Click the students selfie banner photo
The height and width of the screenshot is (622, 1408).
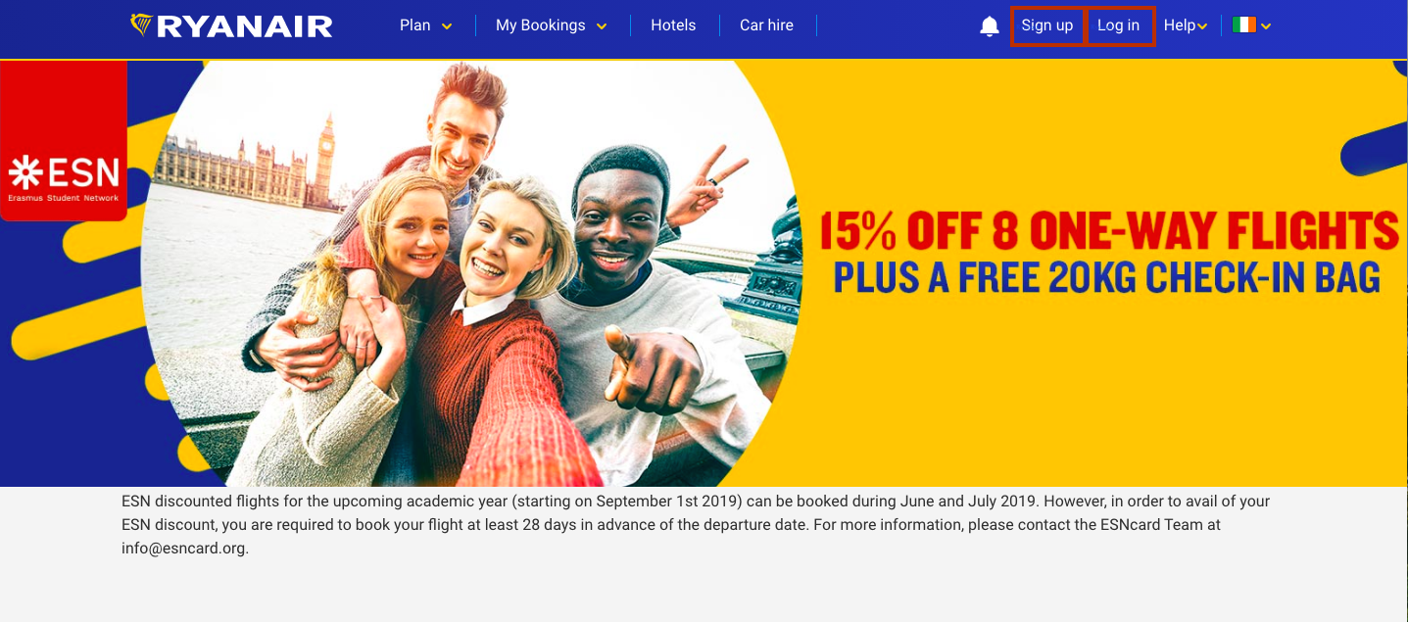[x=470, y=273]
